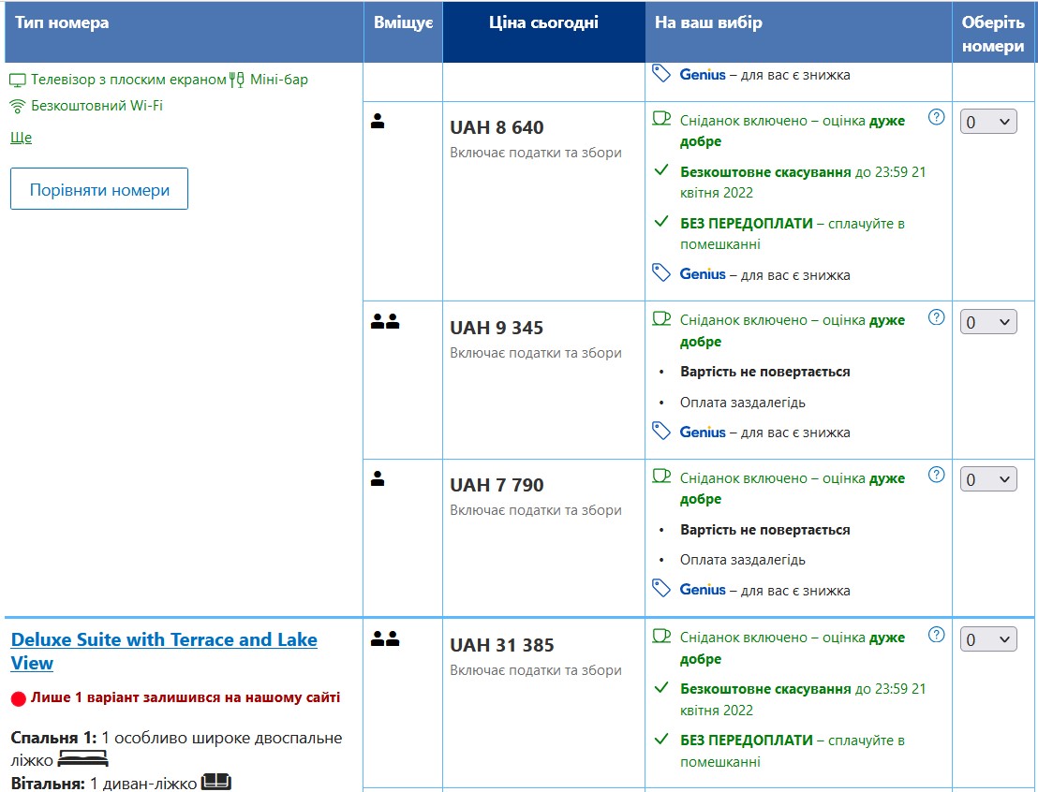The width and height of the screenshot is (1038, 792).
Task: Select number of Deluxe Suite rooms dropdown
Action: [988, 639]
